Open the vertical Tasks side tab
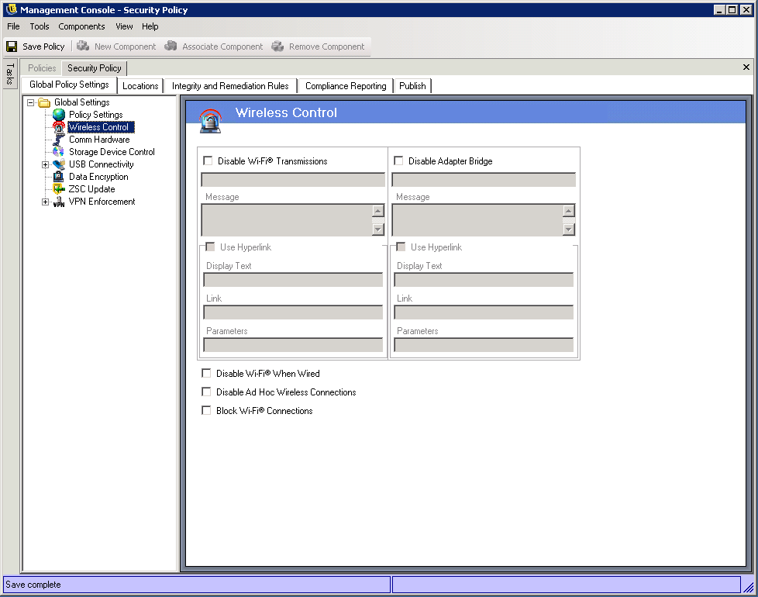 click(9, 74)
